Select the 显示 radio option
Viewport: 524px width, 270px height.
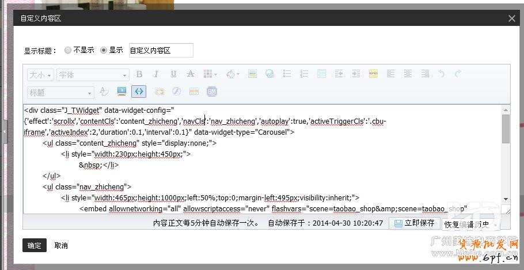(x=104, y=50)
